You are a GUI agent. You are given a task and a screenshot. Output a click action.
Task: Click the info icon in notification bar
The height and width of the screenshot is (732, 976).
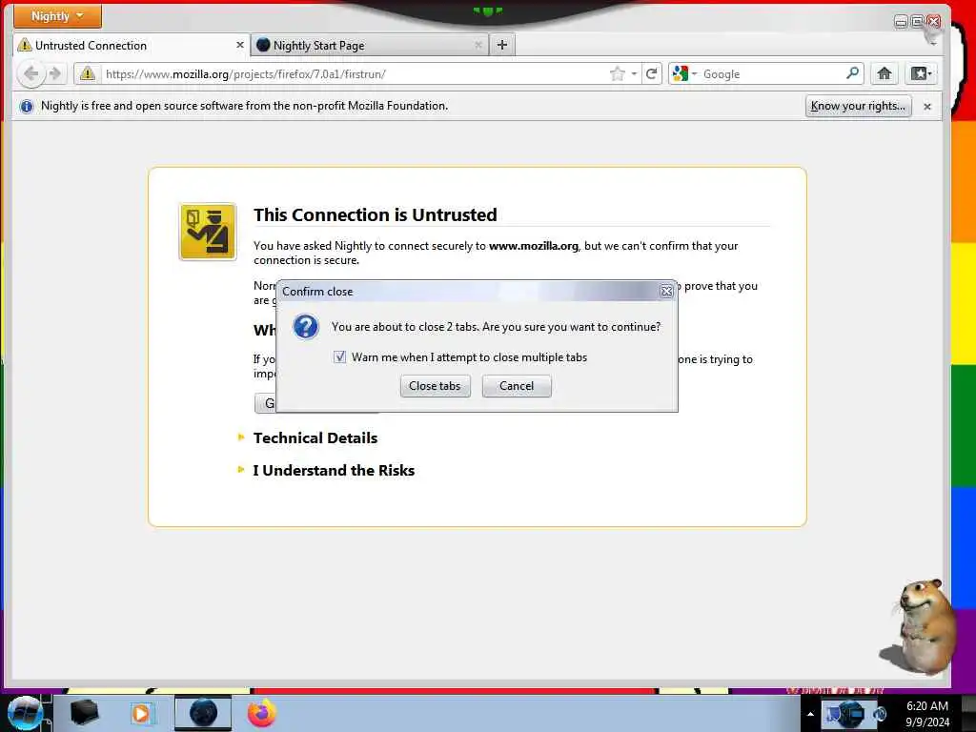pos(26,107)
